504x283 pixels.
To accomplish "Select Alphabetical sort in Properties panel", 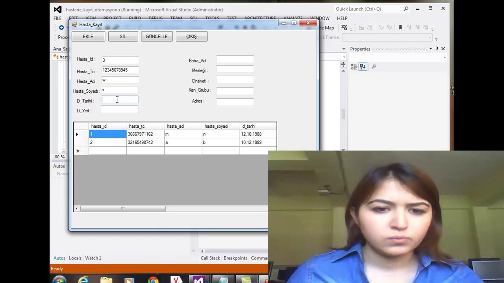I will point(363,67).
